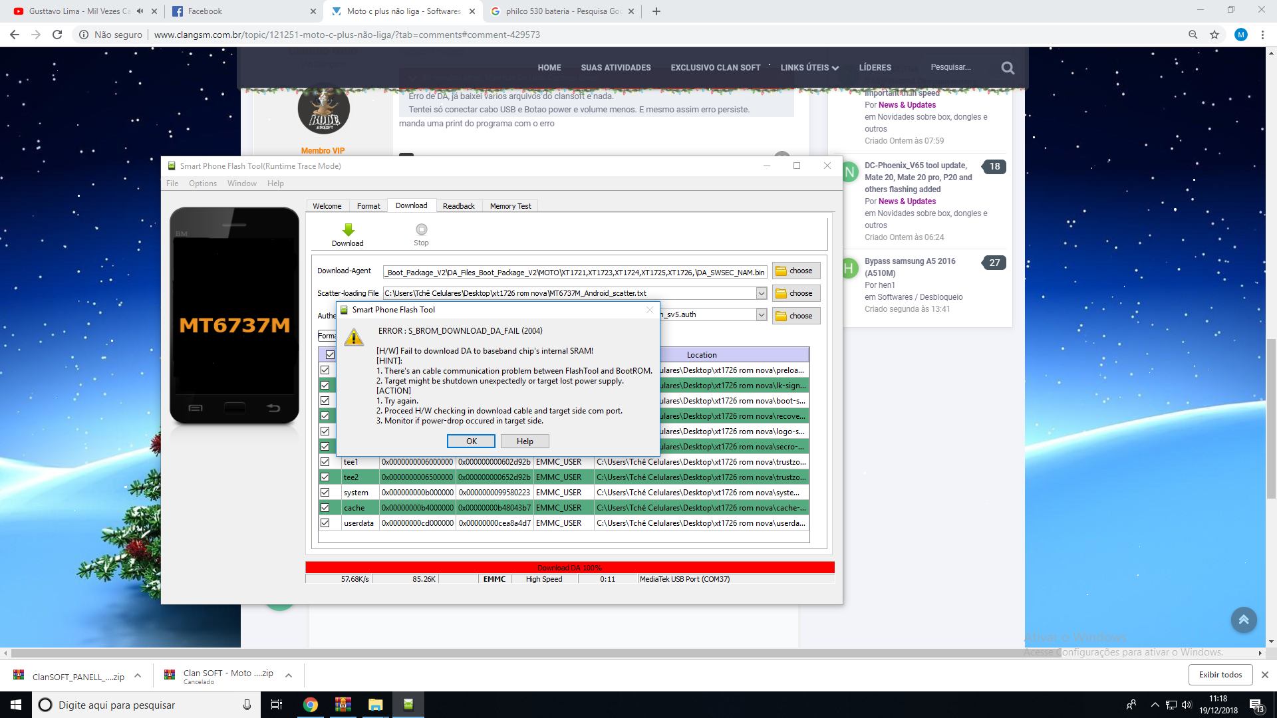This screenshot has width=1277, height=718.
Task: Close the Facebook browser tab
Action: click(313, 11)
